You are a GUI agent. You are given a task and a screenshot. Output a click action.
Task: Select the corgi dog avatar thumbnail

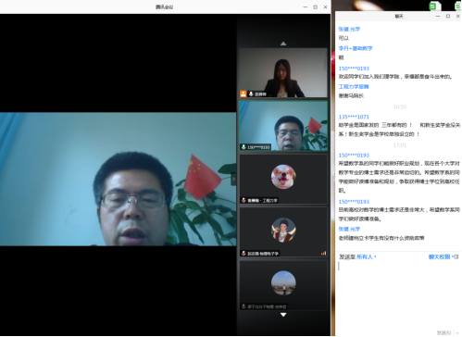(283, 177)
